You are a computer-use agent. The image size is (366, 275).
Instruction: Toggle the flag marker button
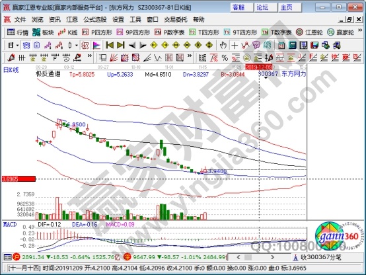(x=96, y=45)
